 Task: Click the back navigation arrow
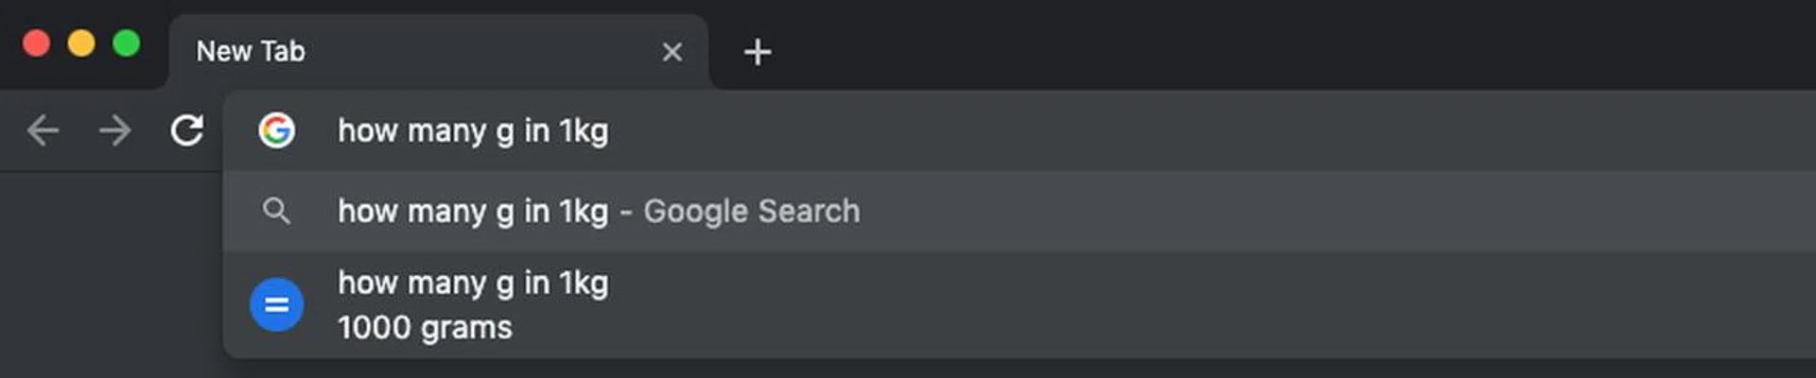tap(43, 130)
